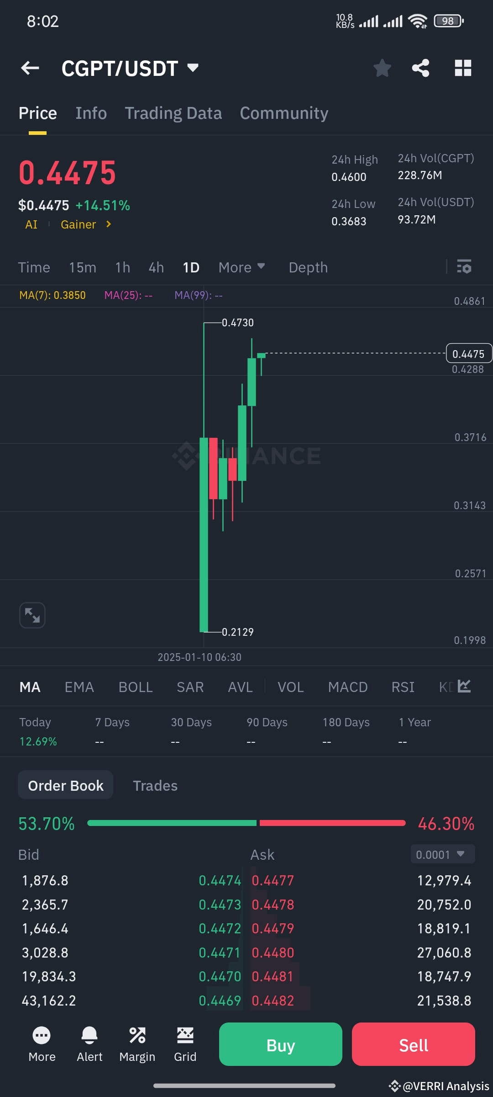The image size is (493, 1097).
Task: Switch to the Trading Data tab
Action: (173, 113)
